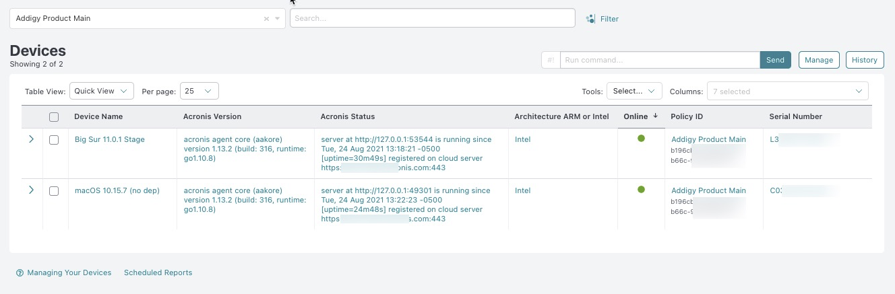Open the macOS 10.15.7 (no dep) device
Screen dimensions: 895x294
pyautogui.click(x=117, y=190)
